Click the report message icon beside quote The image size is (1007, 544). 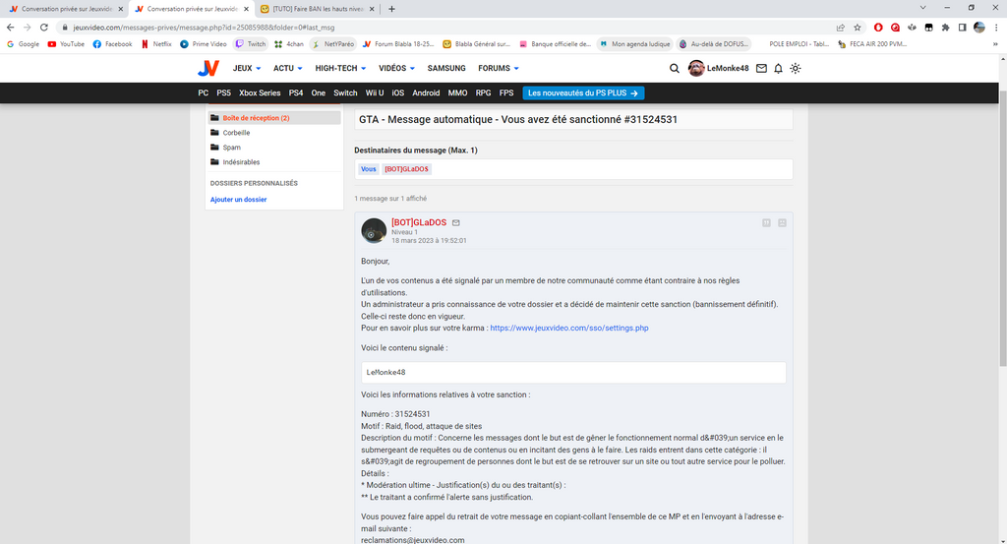782,223
